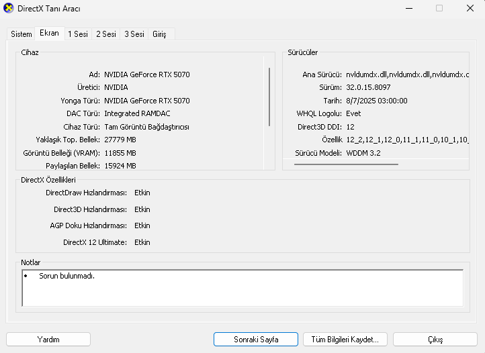485x353 pixels.
Task: Click the Üretici value NVIDIA
Action: [116, 87]
